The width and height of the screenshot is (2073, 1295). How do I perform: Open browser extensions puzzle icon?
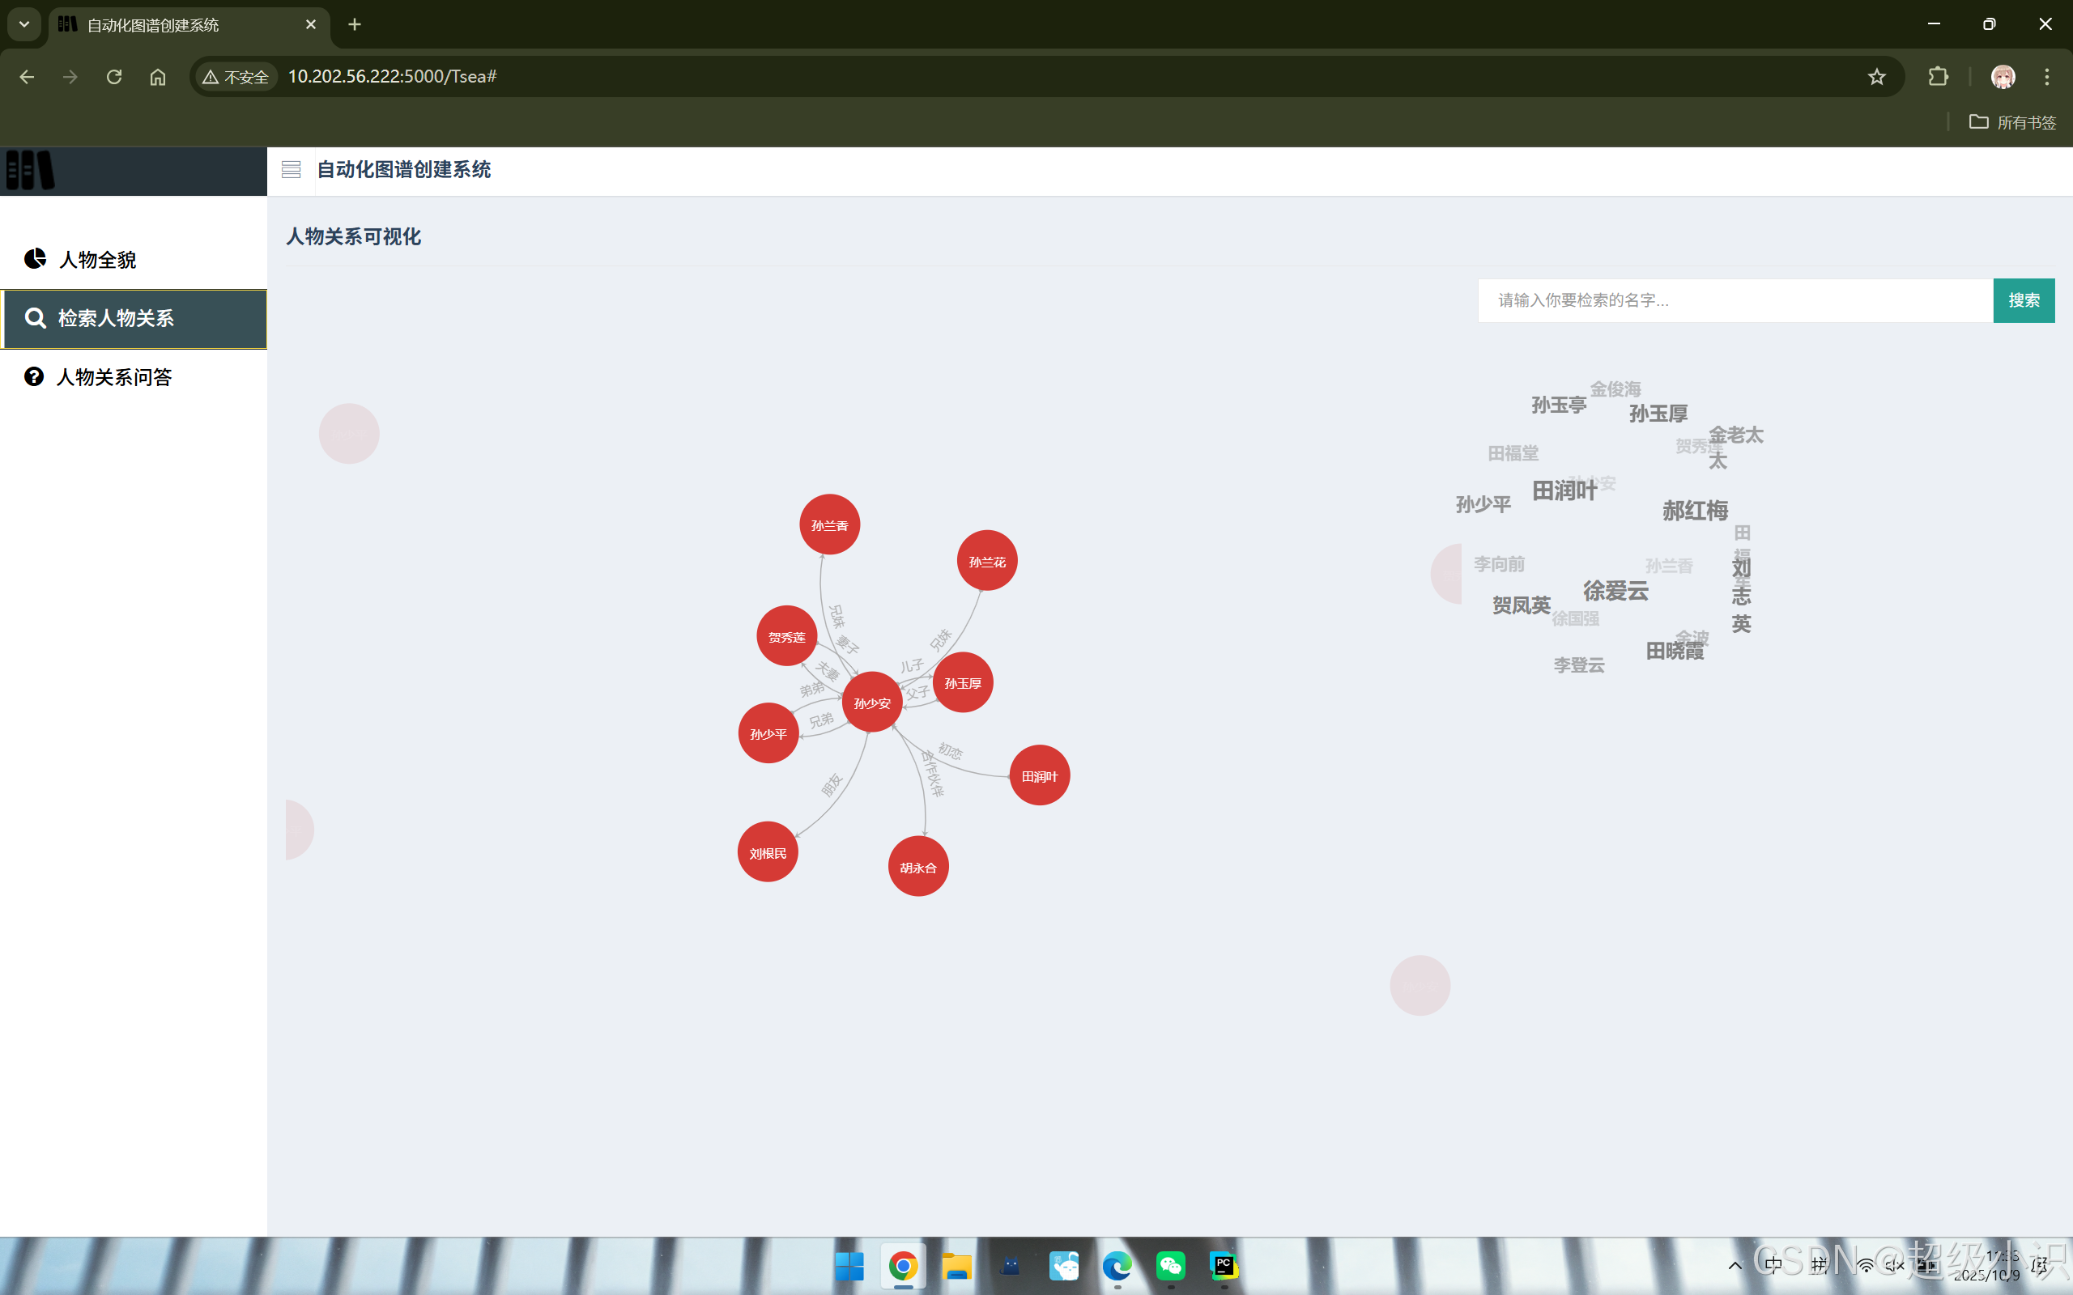1938,77
